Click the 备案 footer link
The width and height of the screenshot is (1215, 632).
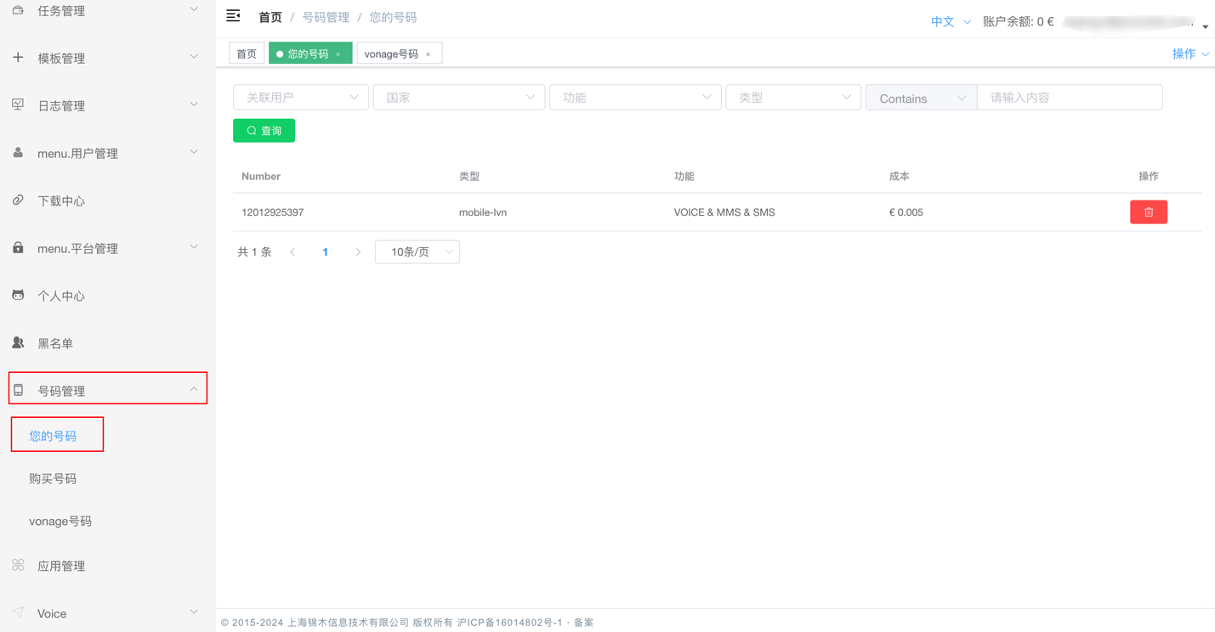(583, 623)
